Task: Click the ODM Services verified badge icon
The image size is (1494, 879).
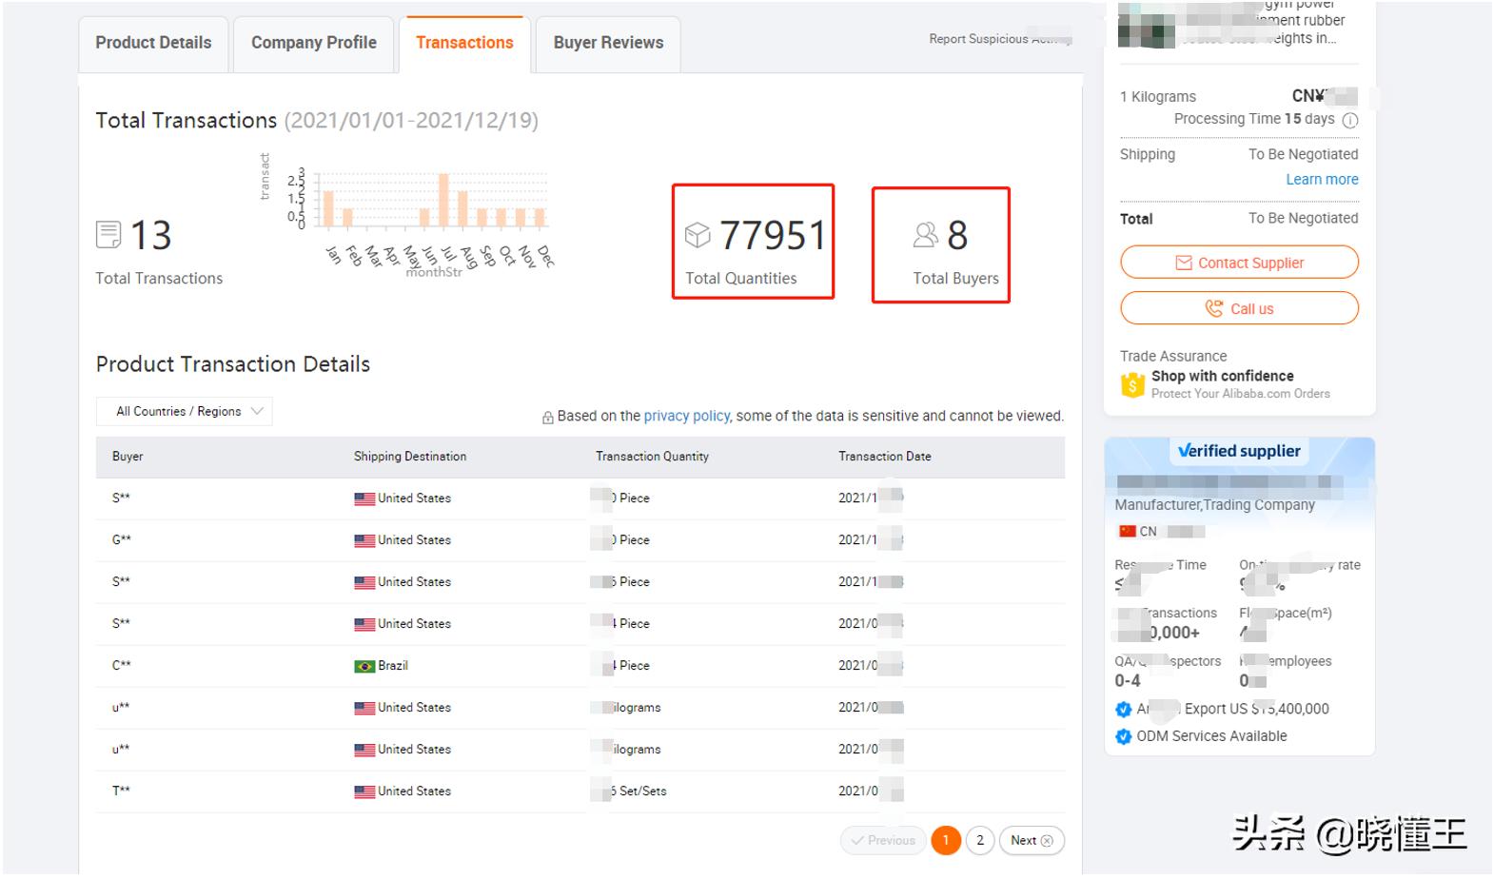Action: (x=1124, y=736)
